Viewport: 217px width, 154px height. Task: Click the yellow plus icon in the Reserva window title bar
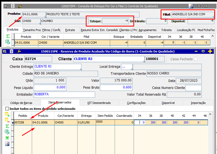click(x=210, y=51)
